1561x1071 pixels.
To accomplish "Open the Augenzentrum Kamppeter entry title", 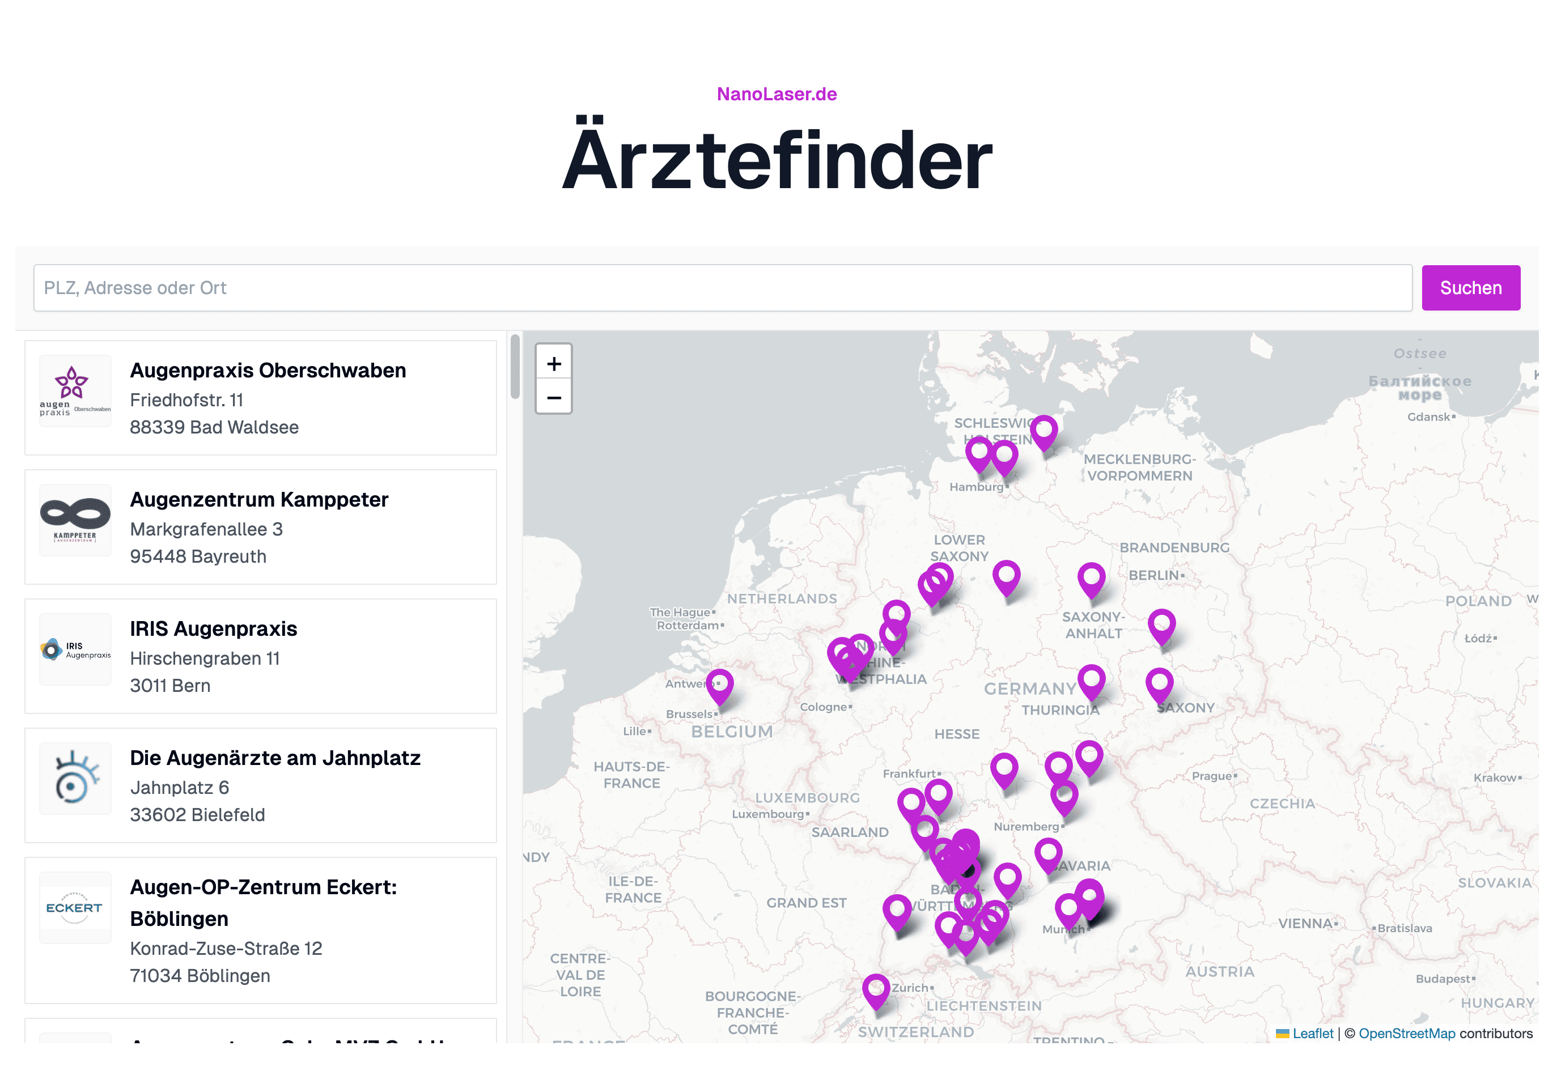I will (259, 500).
